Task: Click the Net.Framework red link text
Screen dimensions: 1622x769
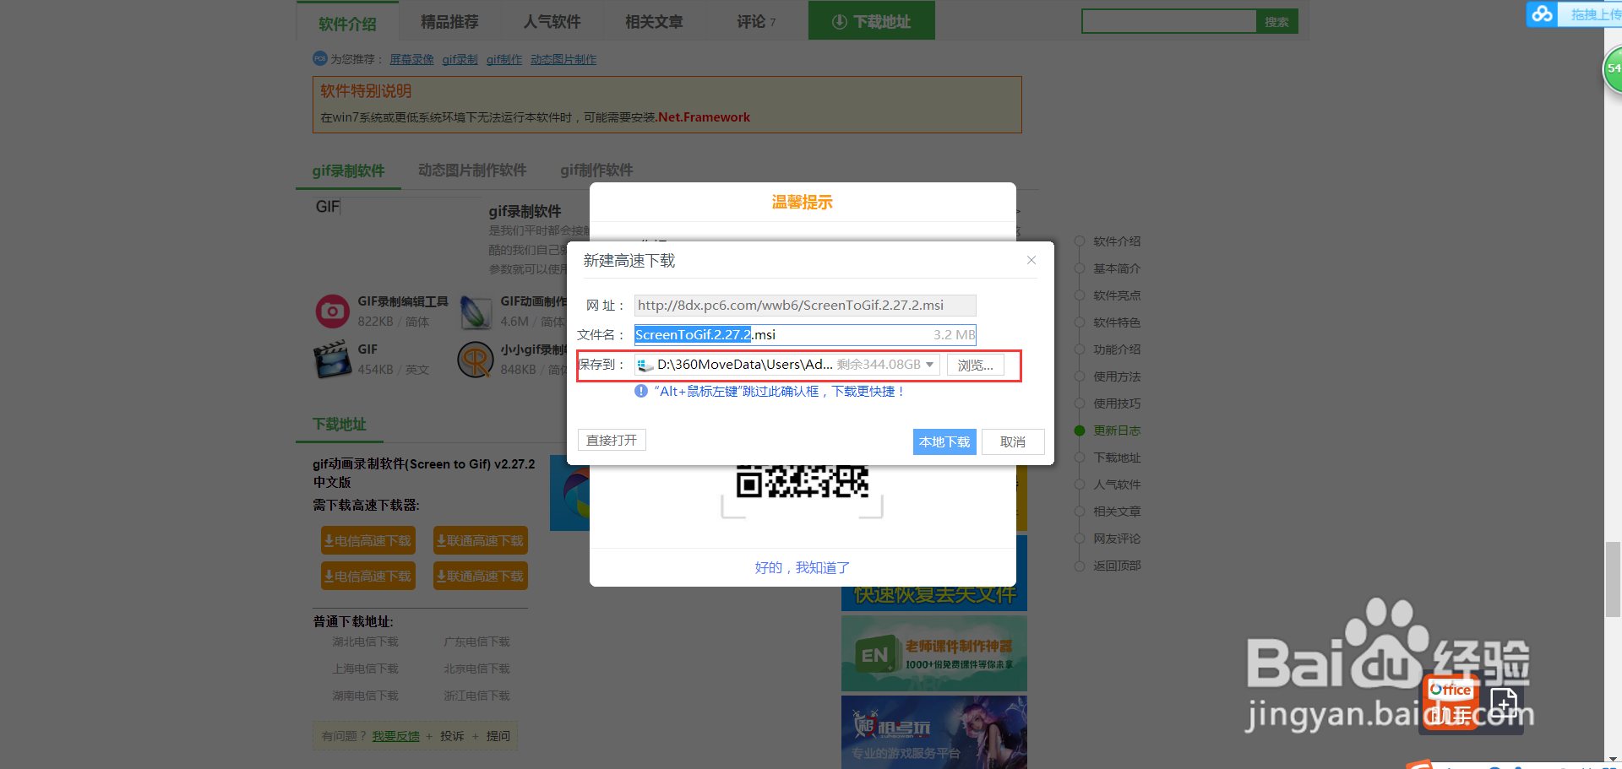Action: (704, 117)
